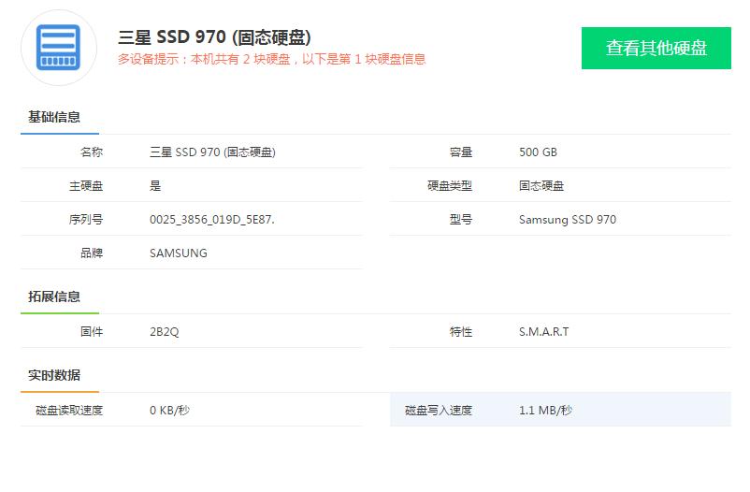Click the 特性 value S.M.A.R.T

point(543,332)
